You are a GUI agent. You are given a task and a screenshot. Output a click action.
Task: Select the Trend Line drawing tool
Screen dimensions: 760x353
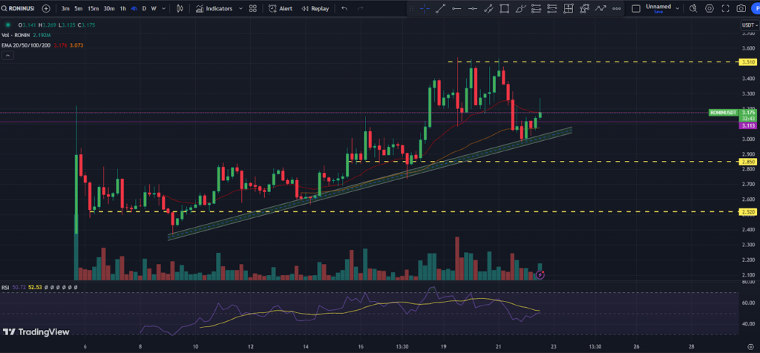coord(441,8)
